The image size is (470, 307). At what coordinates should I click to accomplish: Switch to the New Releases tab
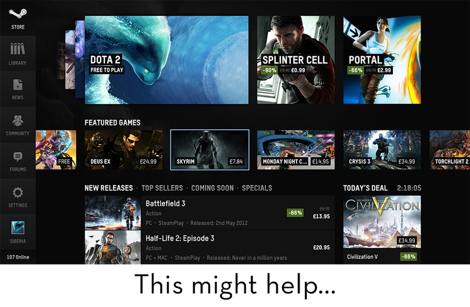[109, 188]
